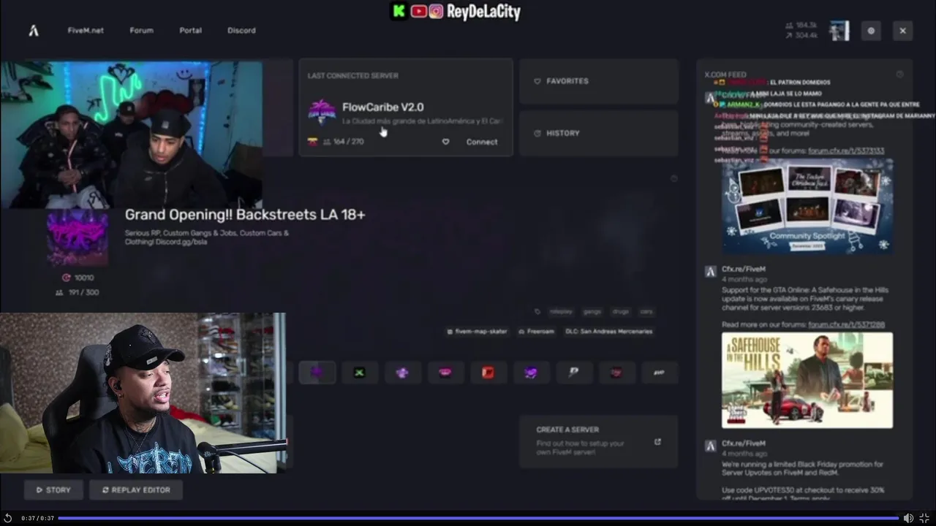The width and height of the screenshot is (936, 526).
Task: Select the last white-text featured server icon
Action: pyautogui.click(x=659, y=373)
